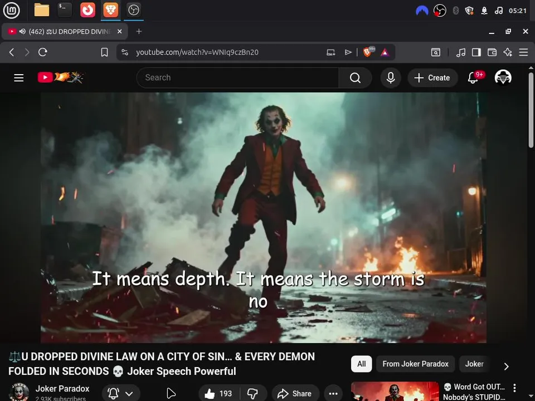Search with your voice microphone button
This screenshot has width=535, height=401.
[391, 78]
